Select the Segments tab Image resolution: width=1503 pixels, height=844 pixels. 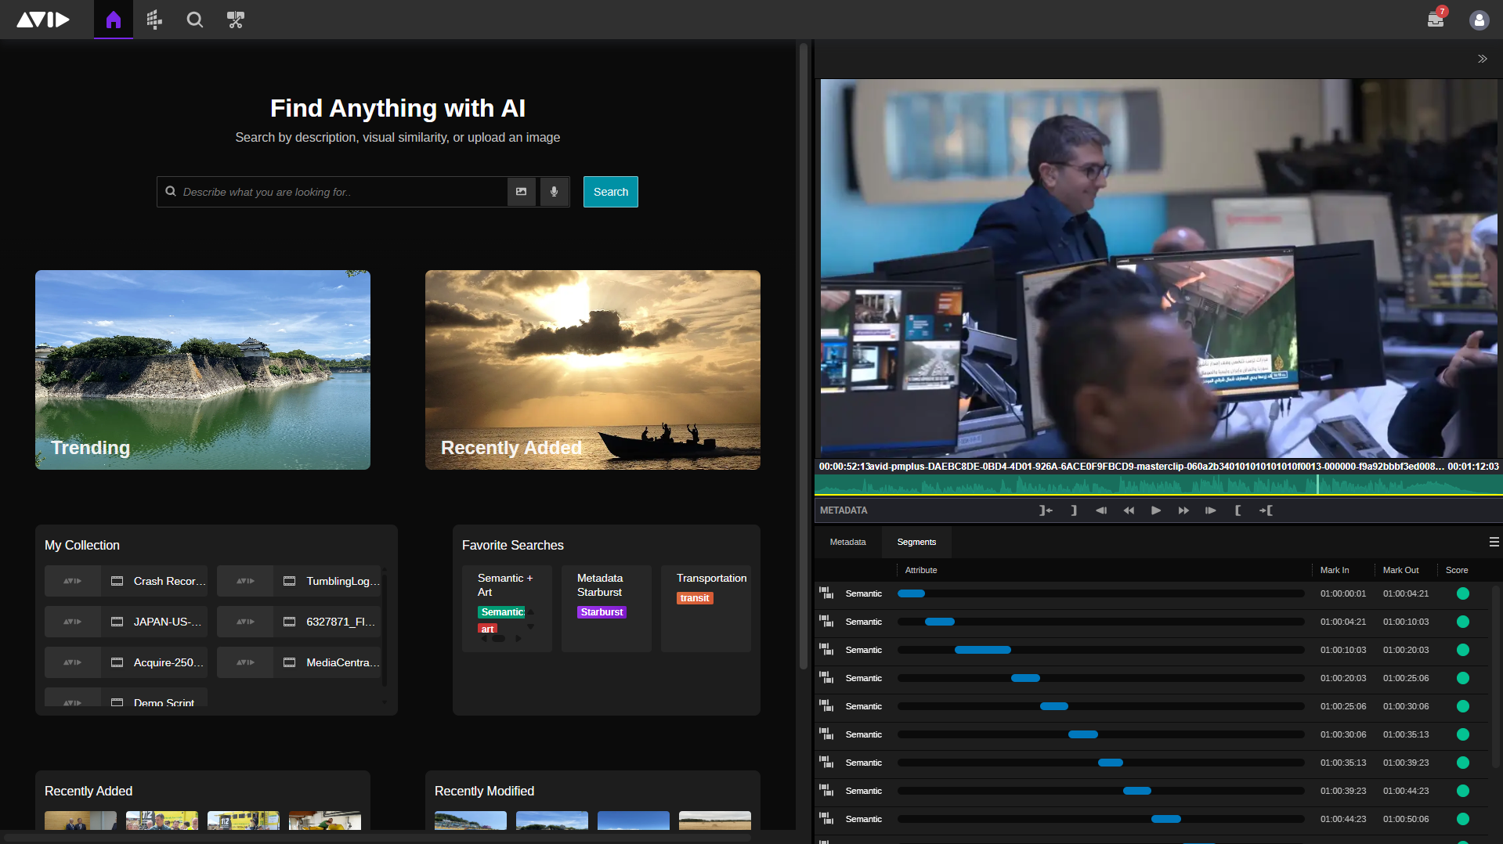[x=916, y=541]
